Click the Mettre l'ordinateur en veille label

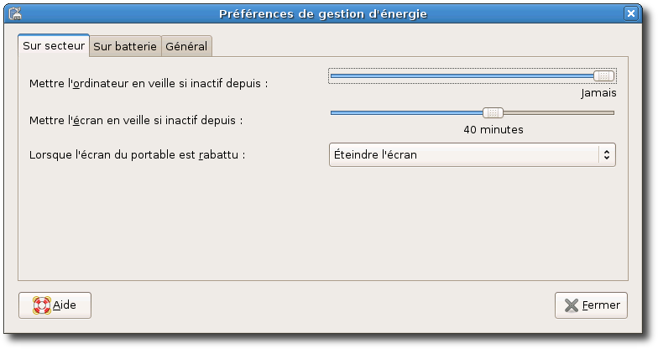[x=154, y=84]
